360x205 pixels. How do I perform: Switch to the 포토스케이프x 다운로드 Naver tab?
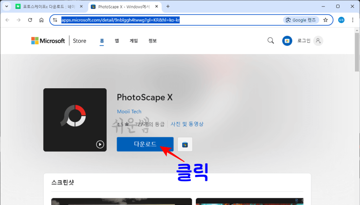pyautogui.click(x=49, y=6)
